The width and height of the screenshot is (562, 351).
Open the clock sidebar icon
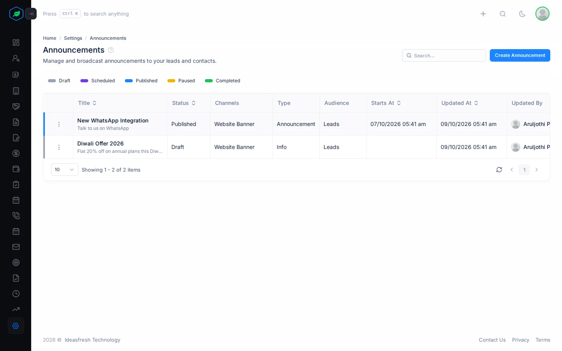point(16,294)
